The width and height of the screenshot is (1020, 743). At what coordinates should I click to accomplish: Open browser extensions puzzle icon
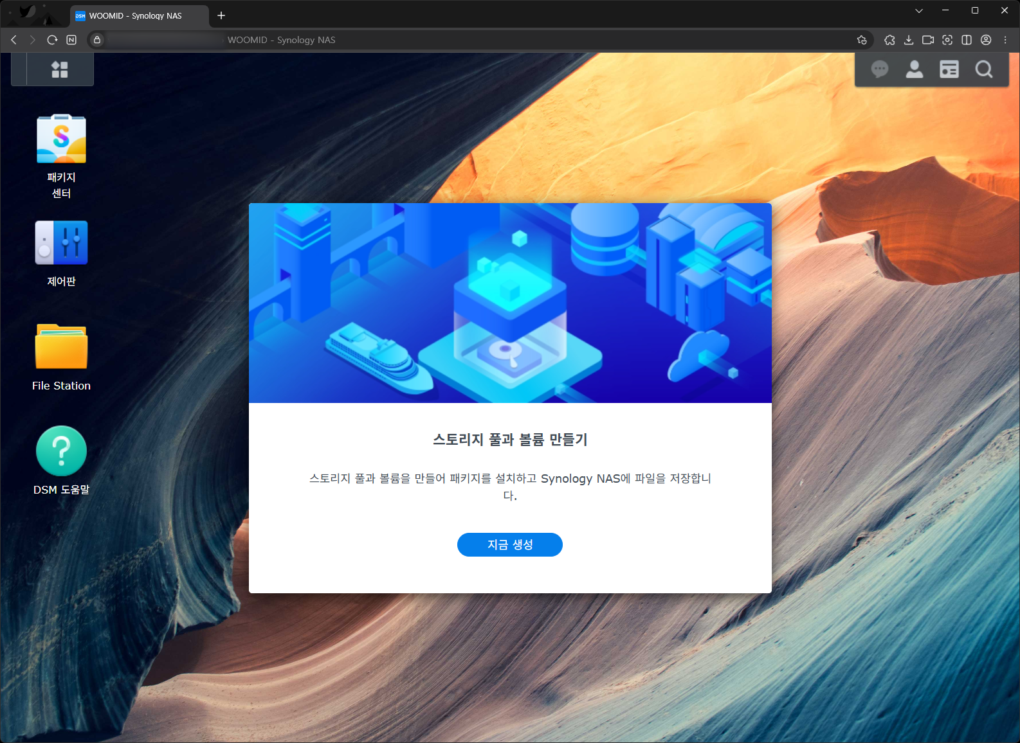pyautogui.click(x=889, y=40)
